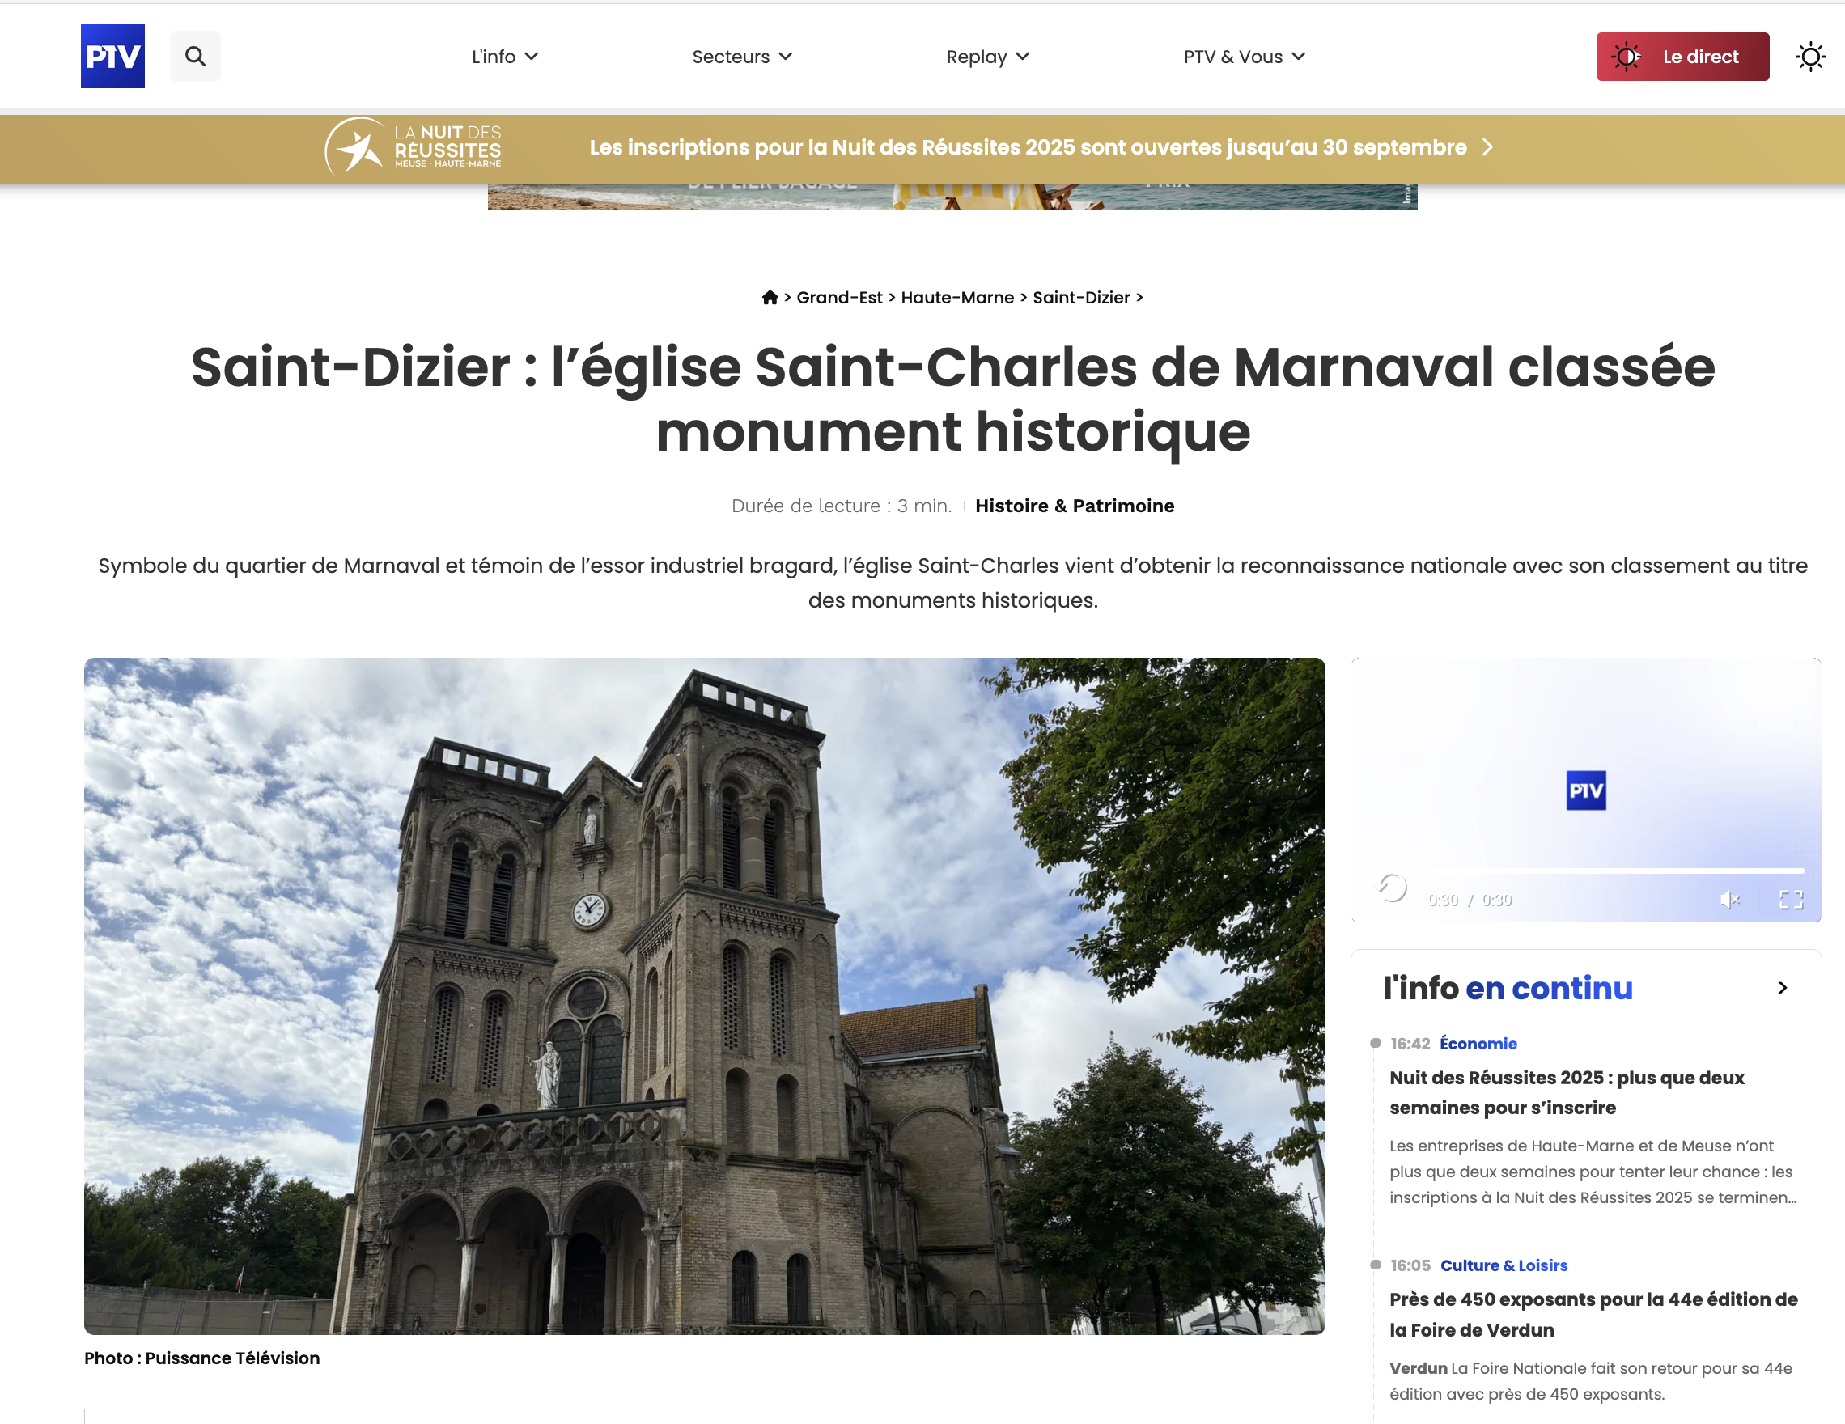The width and height of the screenshot is (1845, 1424).
Task: Click the PTV logo in header
Action: pyautogui.click(x=112, y=56)
